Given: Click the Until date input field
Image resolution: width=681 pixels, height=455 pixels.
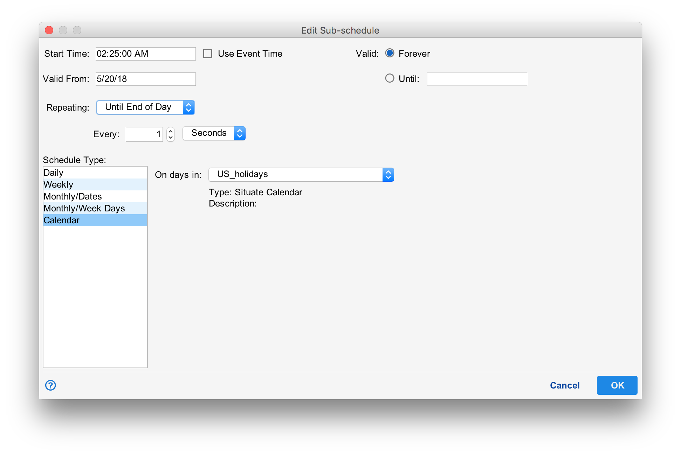Looking at the screenshot, I should pos(477,79).
